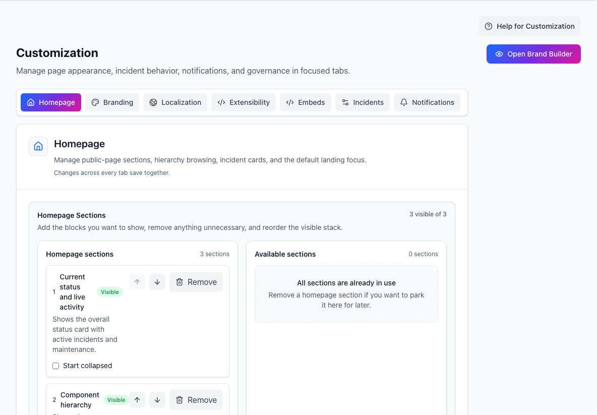Click 'All sections are already in use' message
The width and height of the screenshot is (597, 415).
coord(346,283)
